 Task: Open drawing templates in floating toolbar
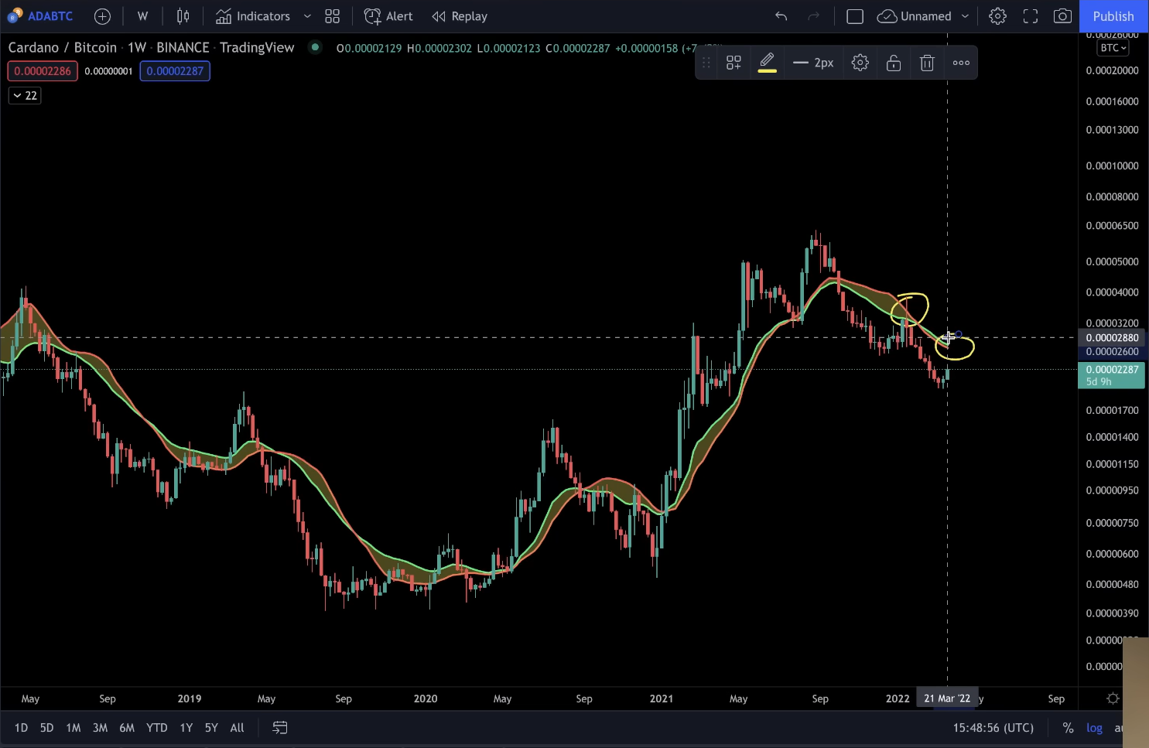click(x=734, y=63)
